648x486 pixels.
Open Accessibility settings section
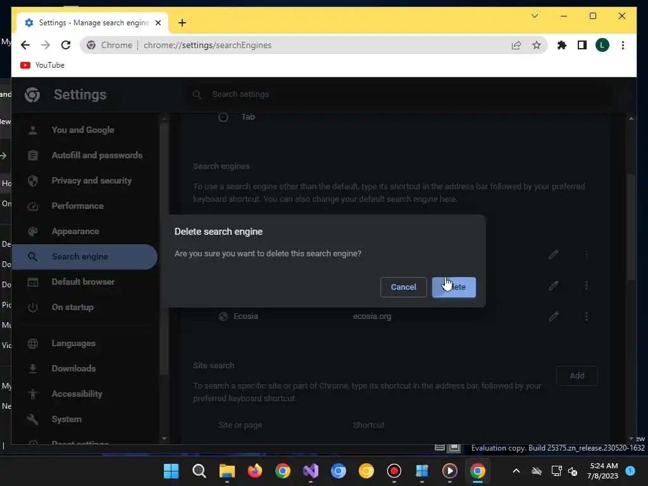(77, 394)
